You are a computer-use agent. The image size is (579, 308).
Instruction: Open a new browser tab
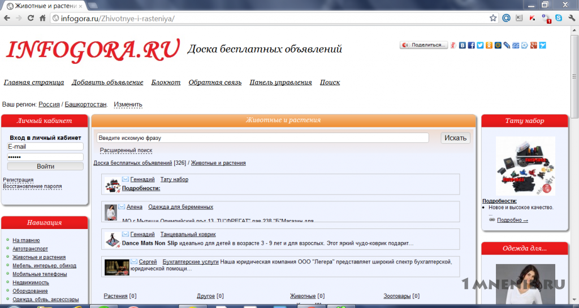click(93, 6)
